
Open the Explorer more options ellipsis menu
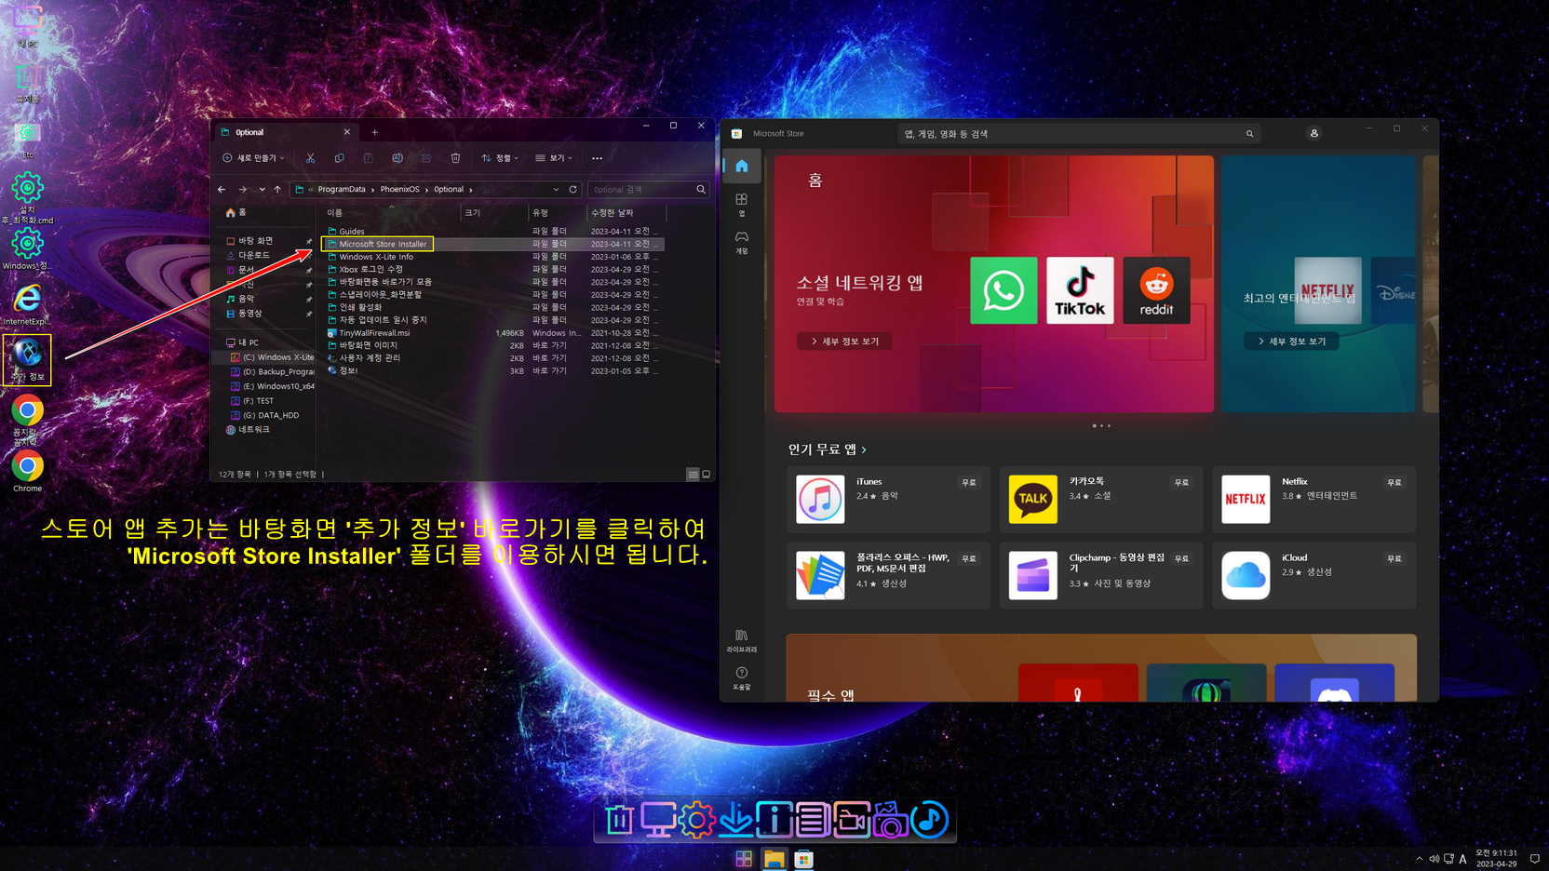[598, 158]
